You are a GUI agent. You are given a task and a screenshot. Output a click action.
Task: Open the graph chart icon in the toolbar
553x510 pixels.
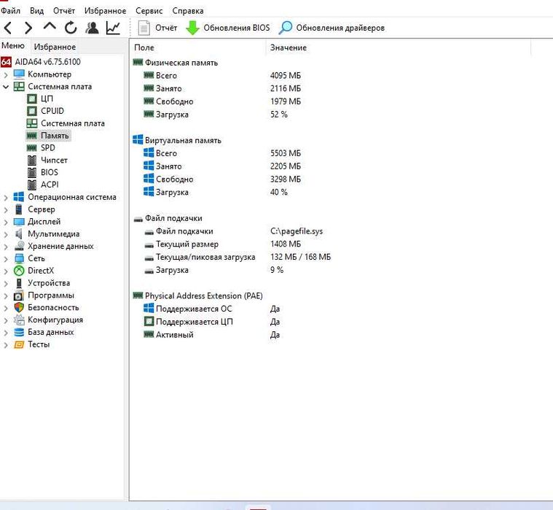113,28
